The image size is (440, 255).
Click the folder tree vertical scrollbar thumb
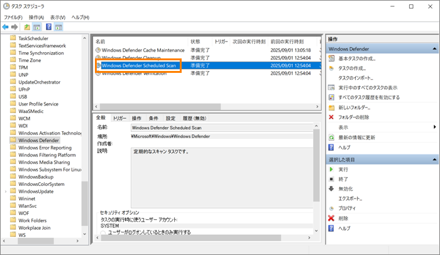pos(84,203)
